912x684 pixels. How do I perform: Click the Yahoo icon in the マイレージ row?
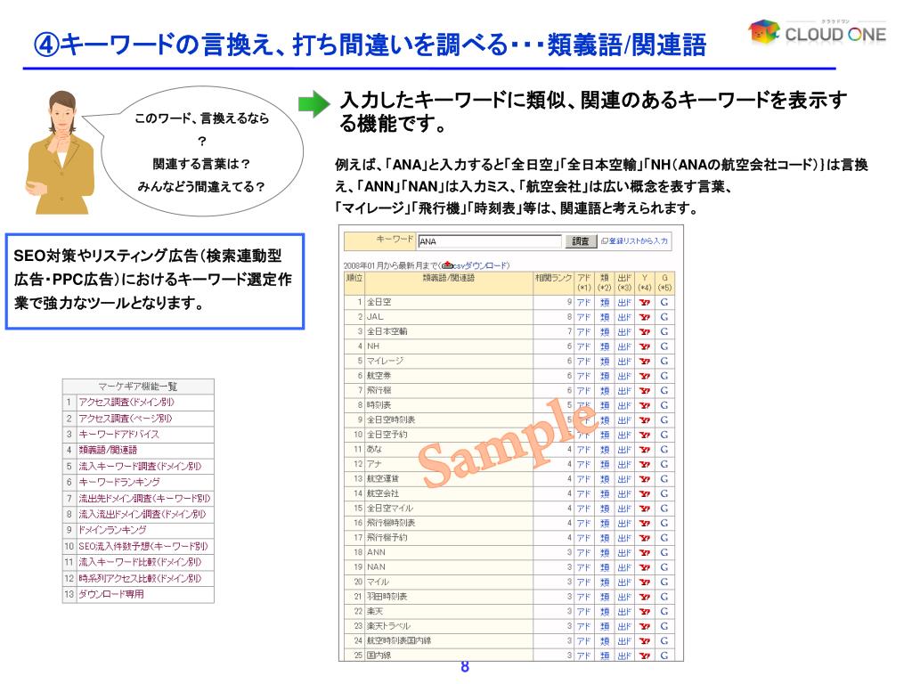tap(645, 362)
